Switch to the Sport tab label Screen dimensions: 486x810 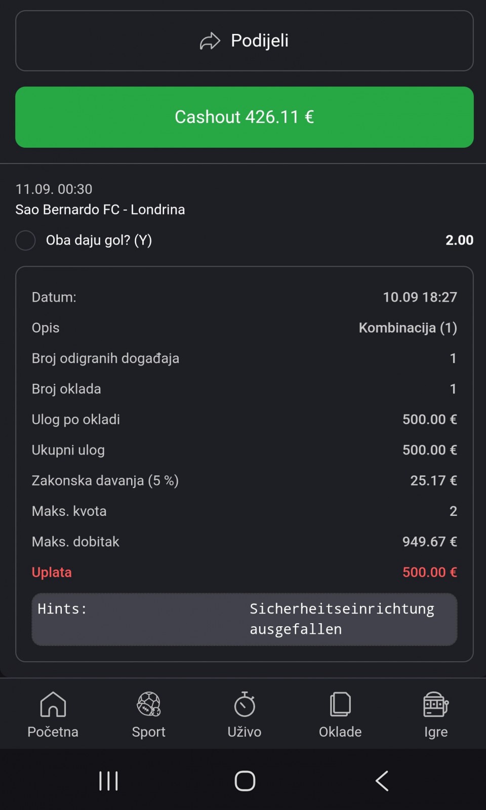click(149, 732)
